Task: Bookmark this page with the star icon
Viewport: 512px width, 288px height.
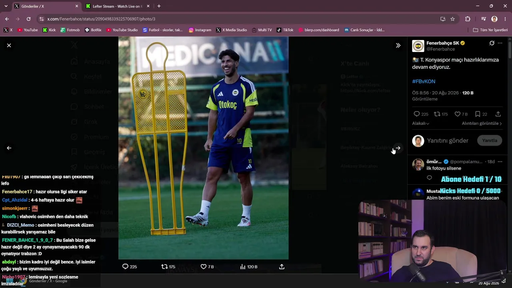Action: [452, 19]
